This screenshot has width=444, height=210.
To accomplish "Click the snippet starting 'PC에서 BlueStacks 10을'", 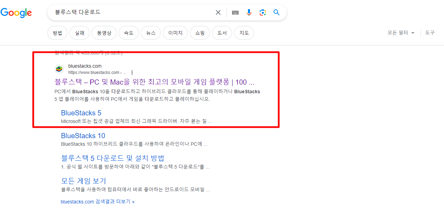I will (x=157, y=95).
